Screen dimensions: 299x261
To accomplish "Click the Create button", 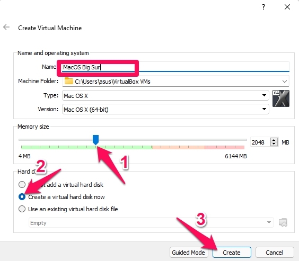I will pos(232,253).
